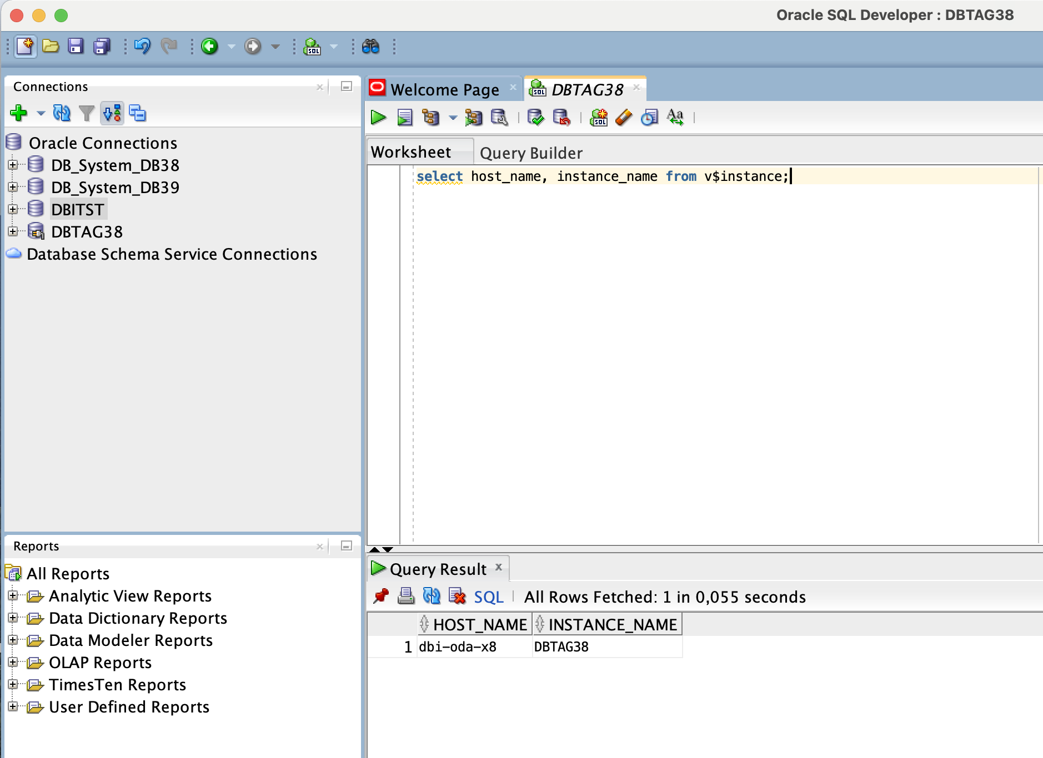This screenshot has height=758, width=1043.
Task: Click the Save All icon
Action: pyautogui.click(x=102, y=46)
